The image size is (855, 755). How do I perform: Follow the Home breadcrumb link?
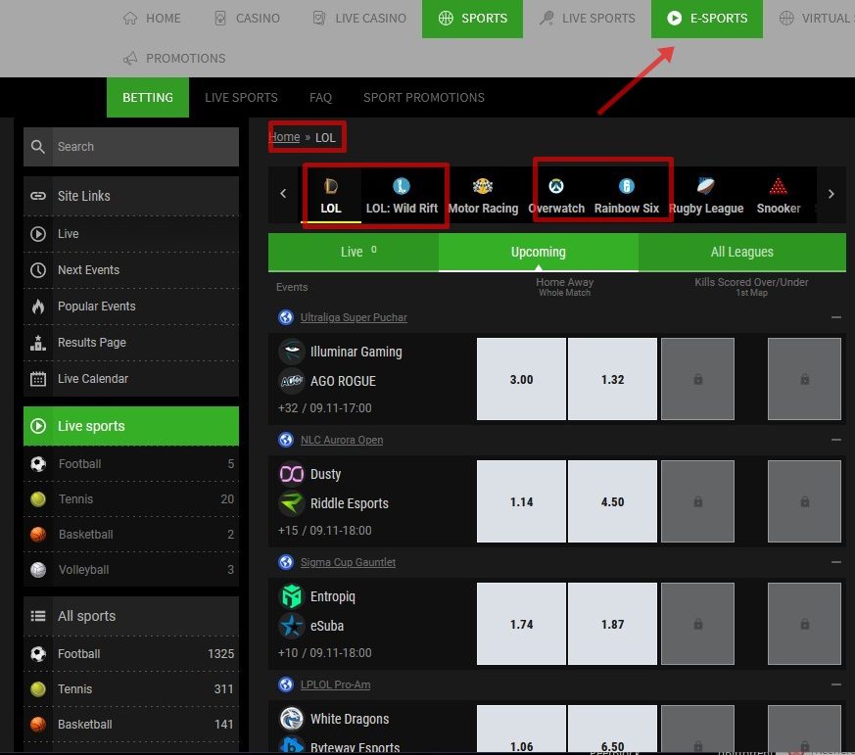click(x=284, y=137)
